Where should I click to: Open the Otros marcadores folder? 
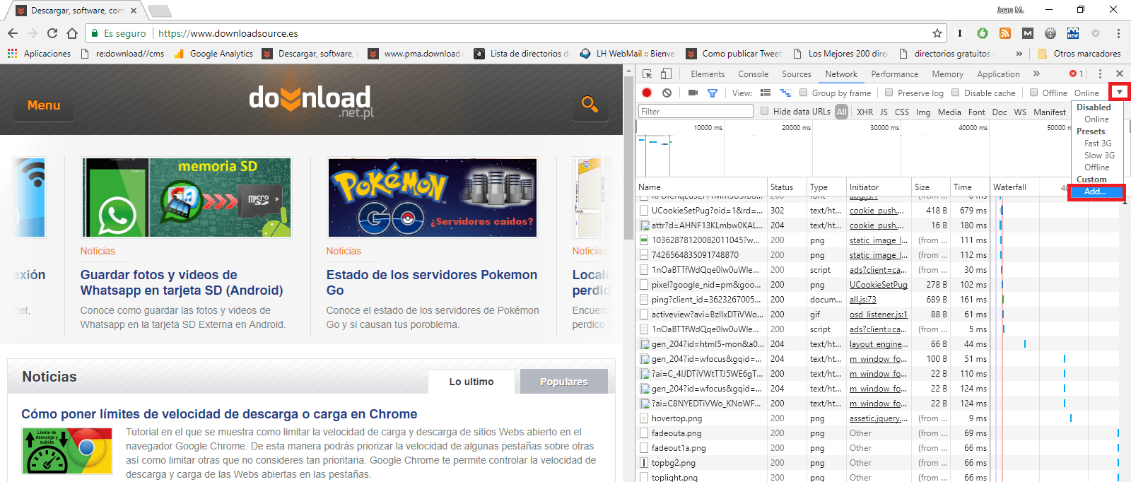(x=1079, y=53)
